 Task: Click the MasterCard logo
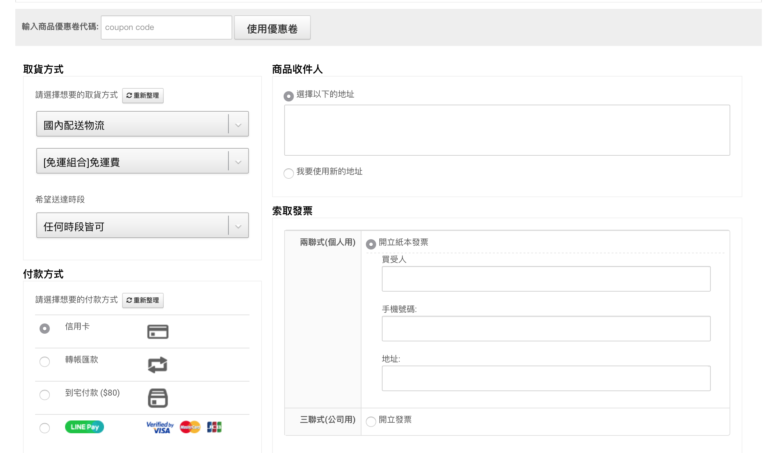click(x=190, y=427)
